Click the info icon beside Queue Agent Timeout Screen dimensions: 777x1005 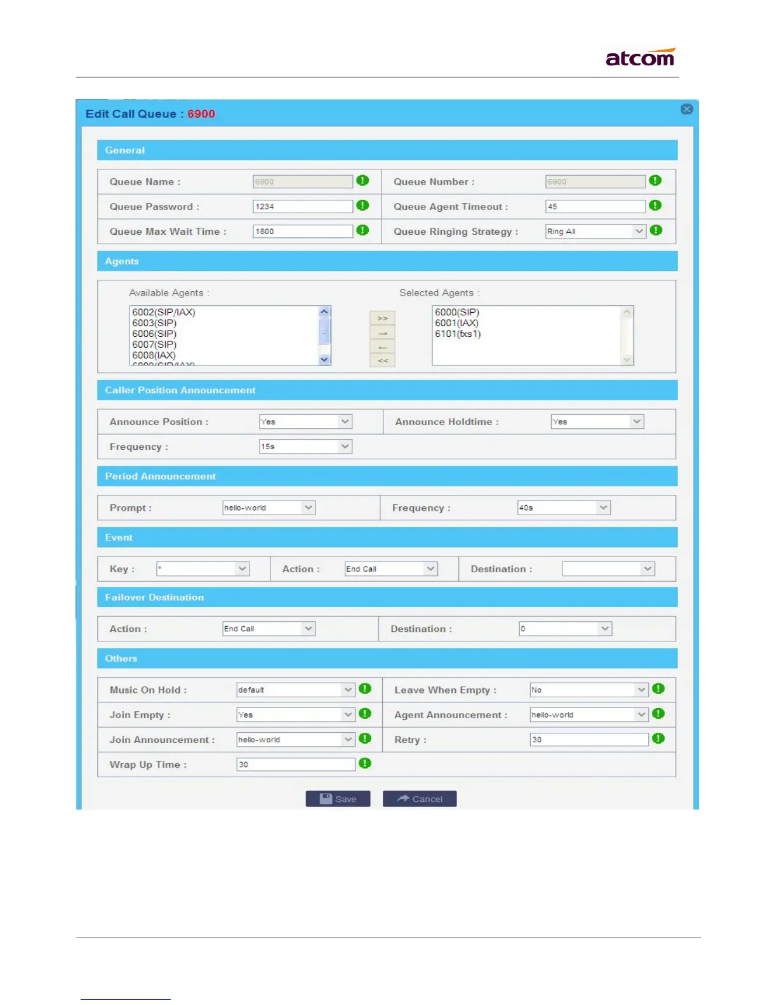656,206
